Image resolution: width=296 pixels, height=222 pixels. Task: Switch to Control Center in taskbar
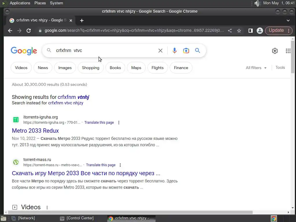(77, 218)
